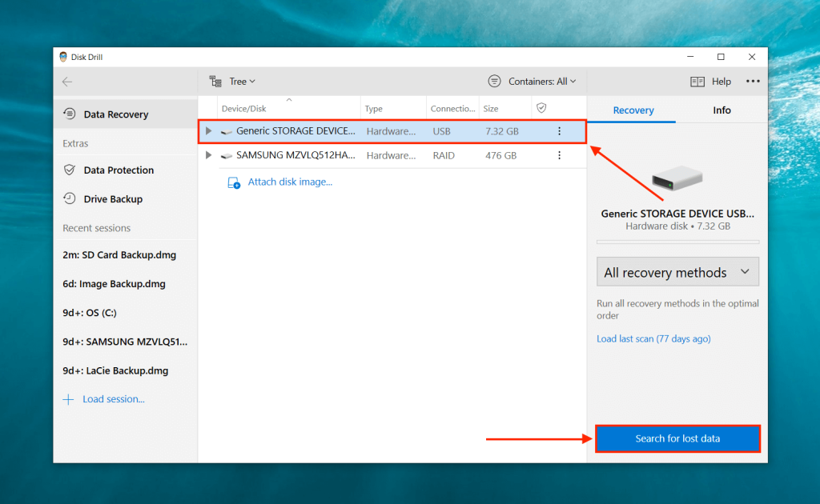
Task: Click the Search for lost data button
Action: point(677,438)
